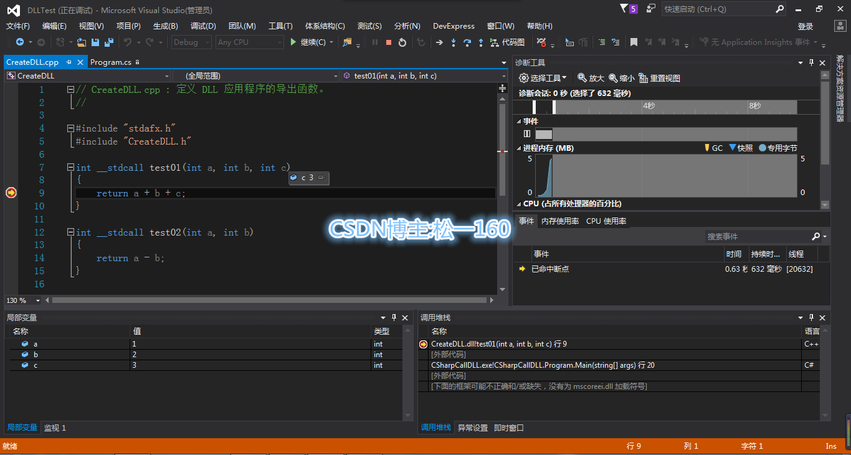Open the code map (代码图) button
The image size is (851, 455).
click(x=508, y=42)
